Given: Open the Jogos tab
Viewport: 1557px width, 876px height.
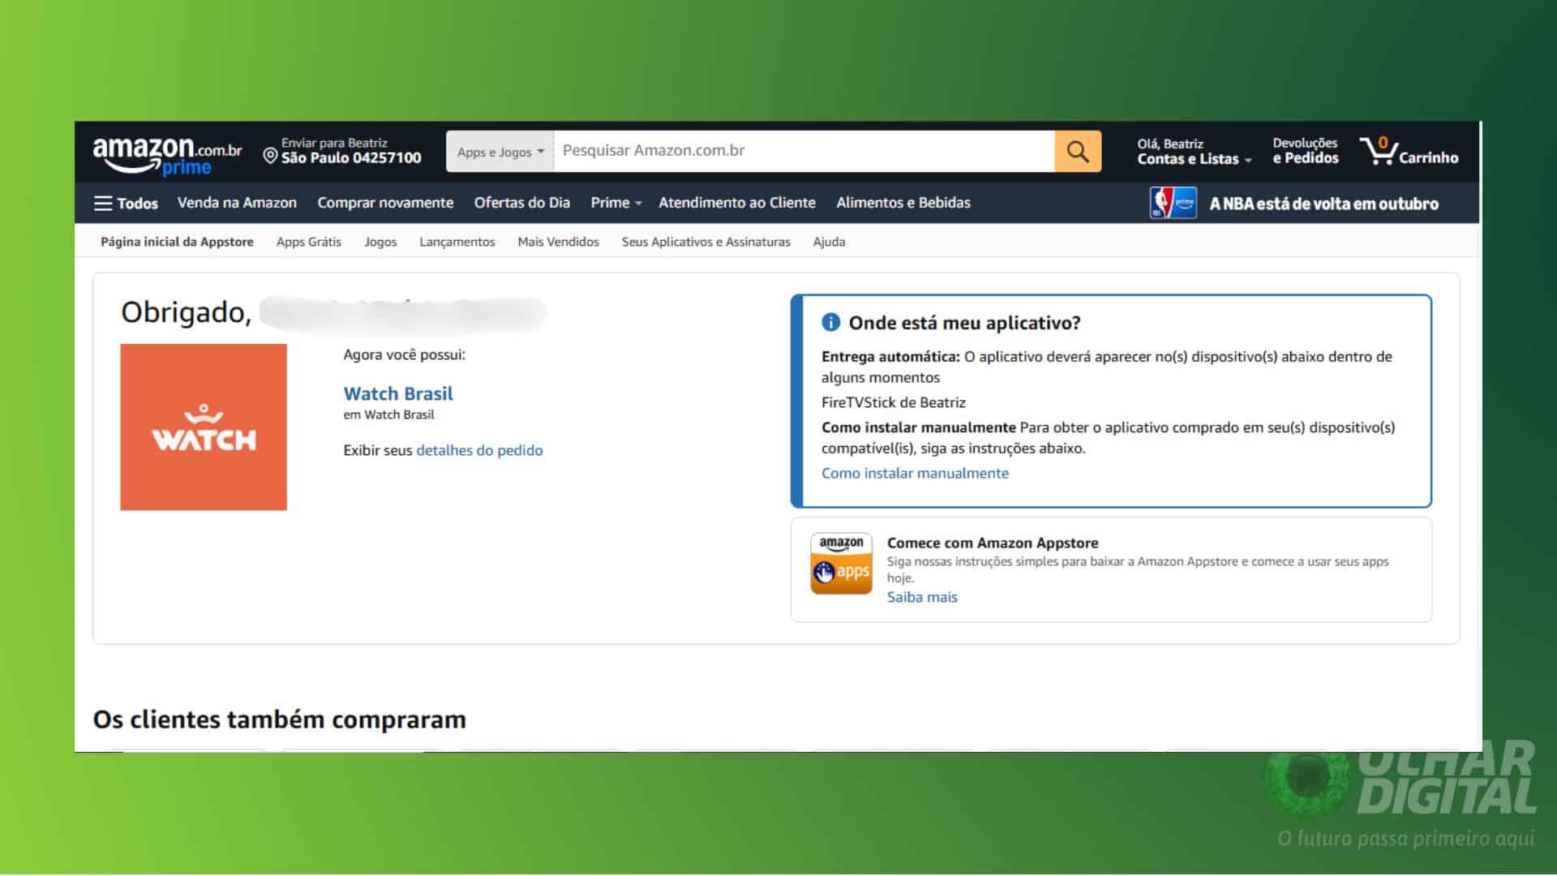Looking at the screenshot, I should pyautogui.click(x=380, y=242).
